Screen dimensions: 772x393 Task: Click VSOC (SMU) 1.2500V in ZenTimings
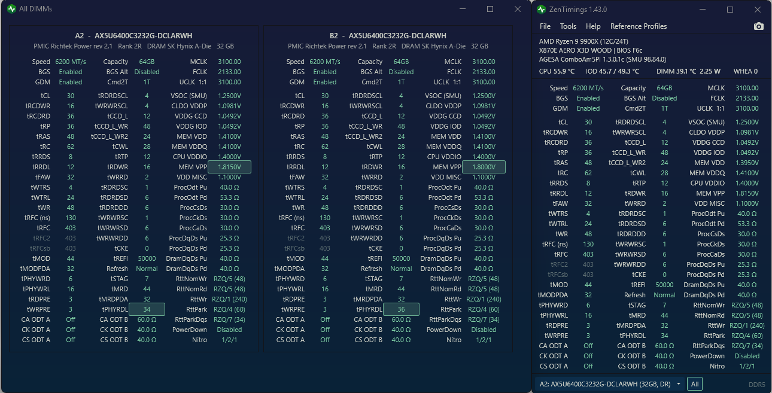click(747, 122)
